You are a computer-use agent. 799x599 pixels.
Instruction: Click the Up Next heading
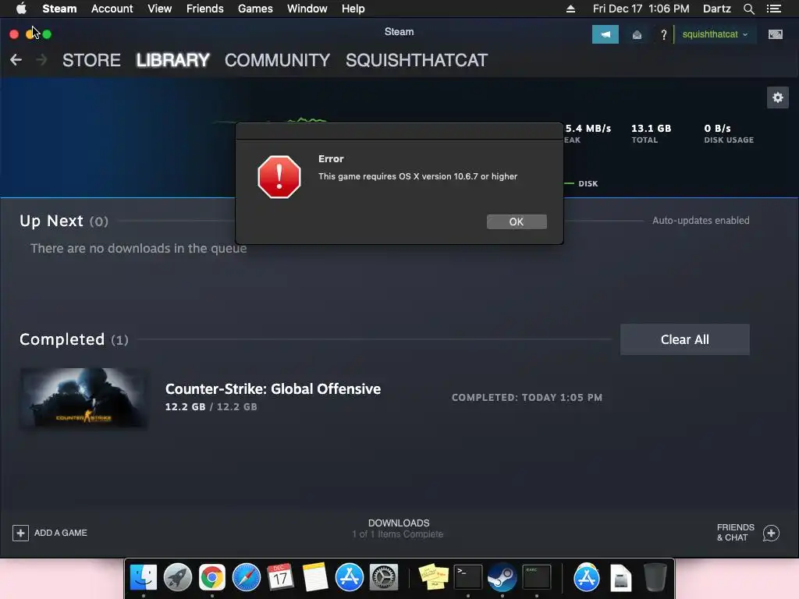(x=51, y=221)
